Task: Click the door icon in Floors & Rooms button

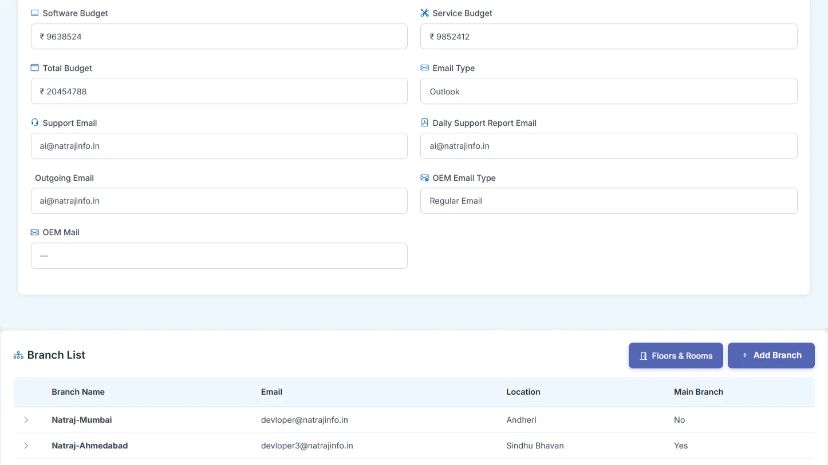Action: click(x=644, y=356)
